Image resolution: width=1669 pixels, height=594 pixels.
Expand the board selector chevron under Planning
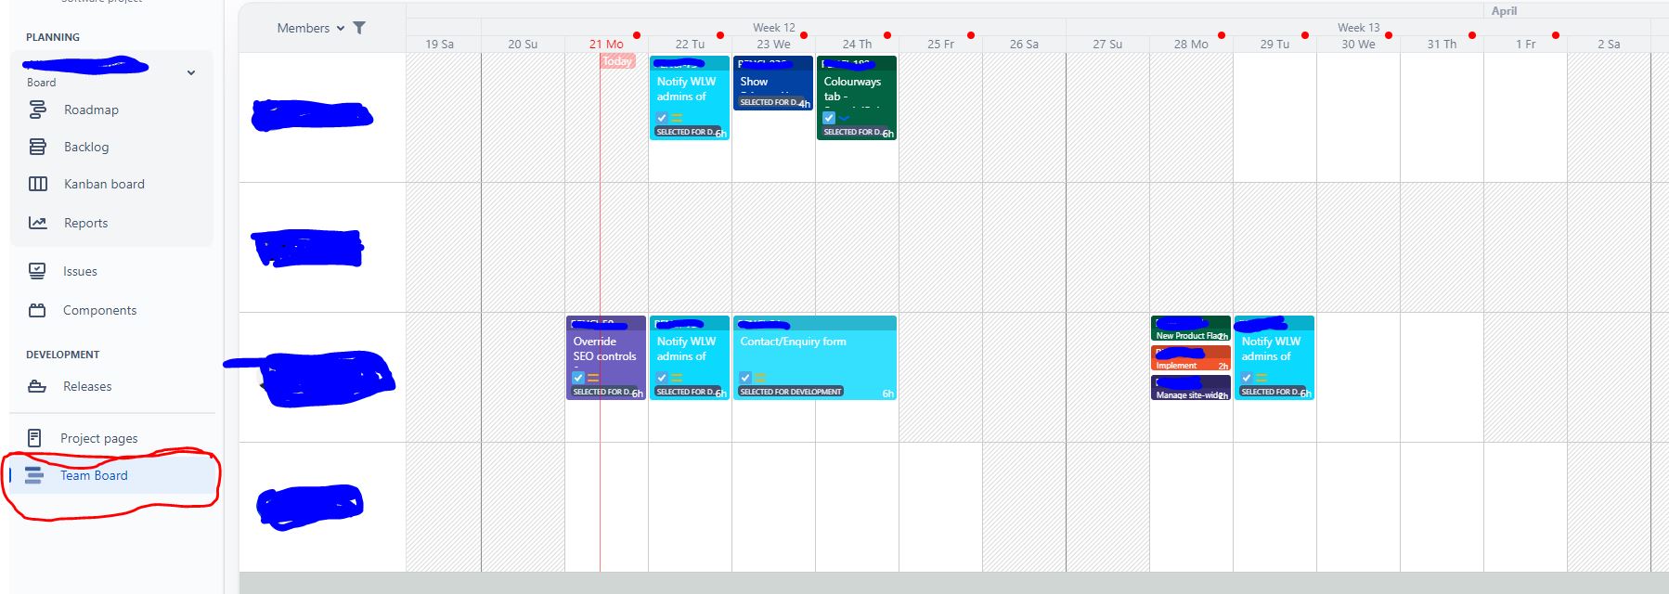[191, 72]
